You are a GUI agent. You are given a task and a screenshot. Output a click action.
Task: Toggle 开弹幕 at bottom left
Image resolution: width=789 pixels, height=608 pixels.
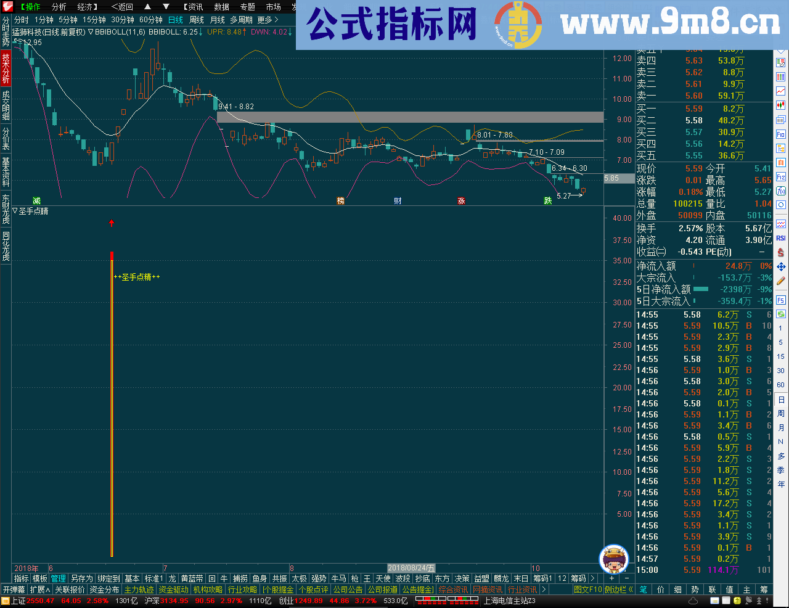(14, 589)
